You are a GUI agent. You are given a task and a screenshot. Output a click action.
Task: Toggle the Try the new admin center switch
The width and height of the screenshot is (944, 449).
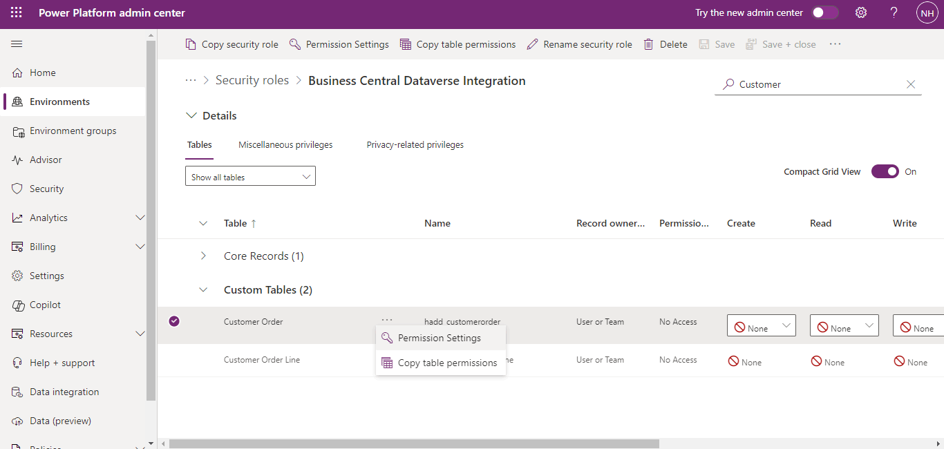pyautogui.click(x=824, y=13)
